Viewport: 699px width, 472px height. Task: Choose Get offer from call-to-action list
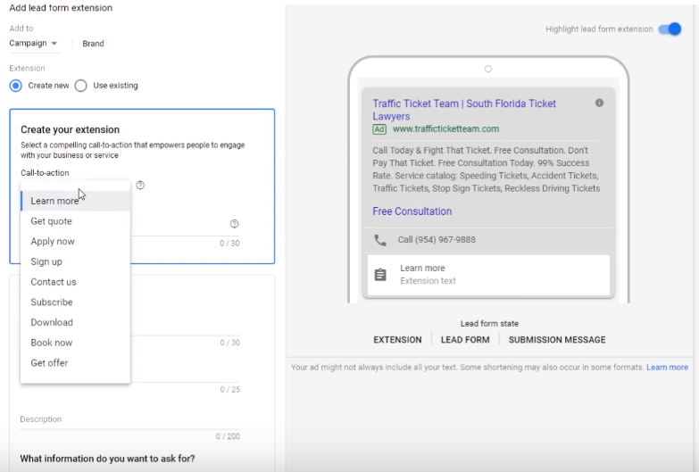pos(75,363)
